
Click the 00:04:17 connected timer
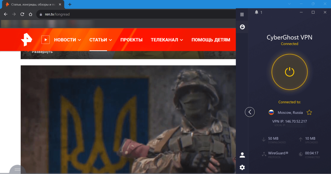[312, 153]
